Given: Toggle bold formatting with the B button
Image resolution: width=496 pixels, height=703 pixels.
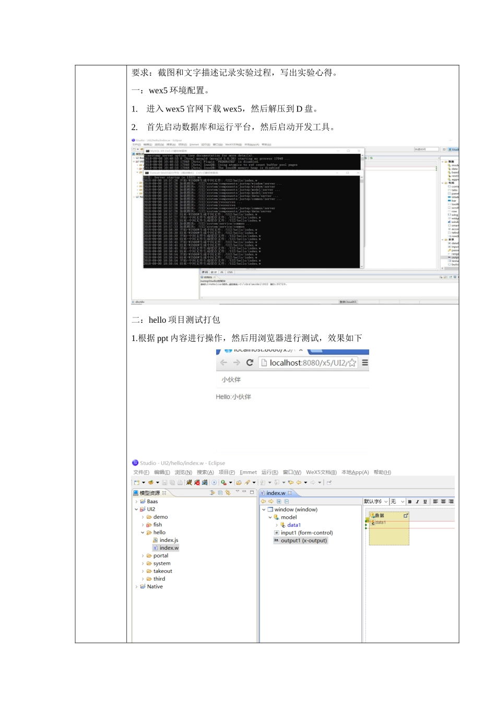Looking at the screenshot, I should pos(410,502).
